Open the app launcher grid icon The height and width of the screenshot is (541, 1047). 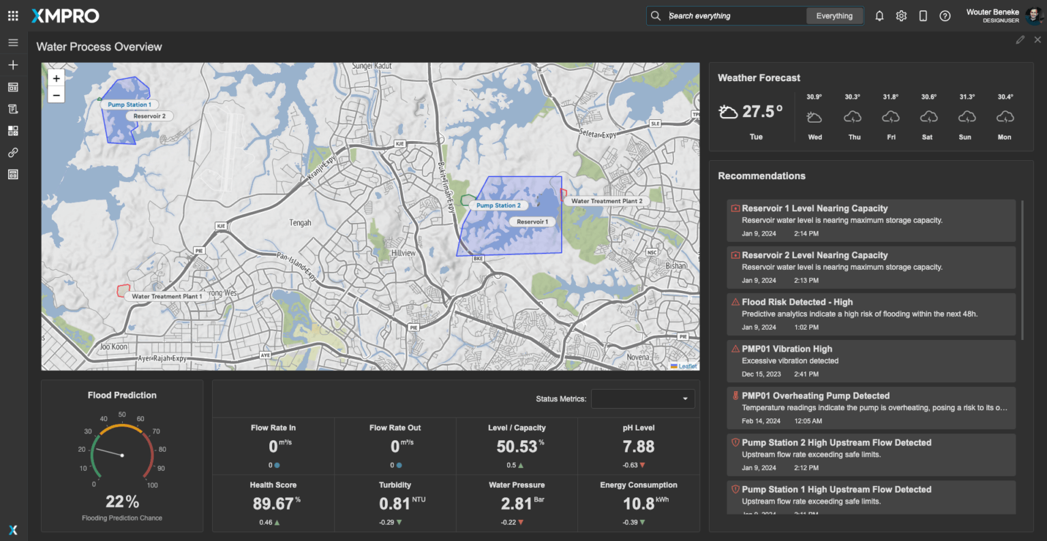[x=13, y=16]
